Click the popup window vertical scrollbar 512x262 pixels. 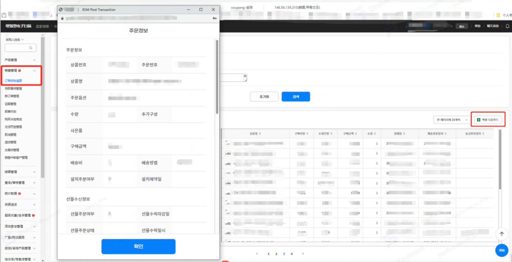(217, 76)
